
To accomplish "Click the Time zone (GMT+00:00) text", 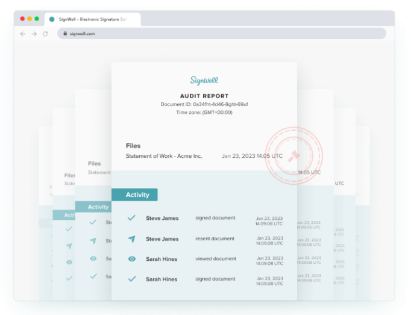I will (204, 113).
